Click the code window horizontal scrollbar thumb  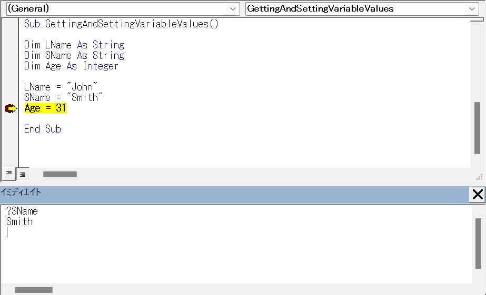click(60, 174)
